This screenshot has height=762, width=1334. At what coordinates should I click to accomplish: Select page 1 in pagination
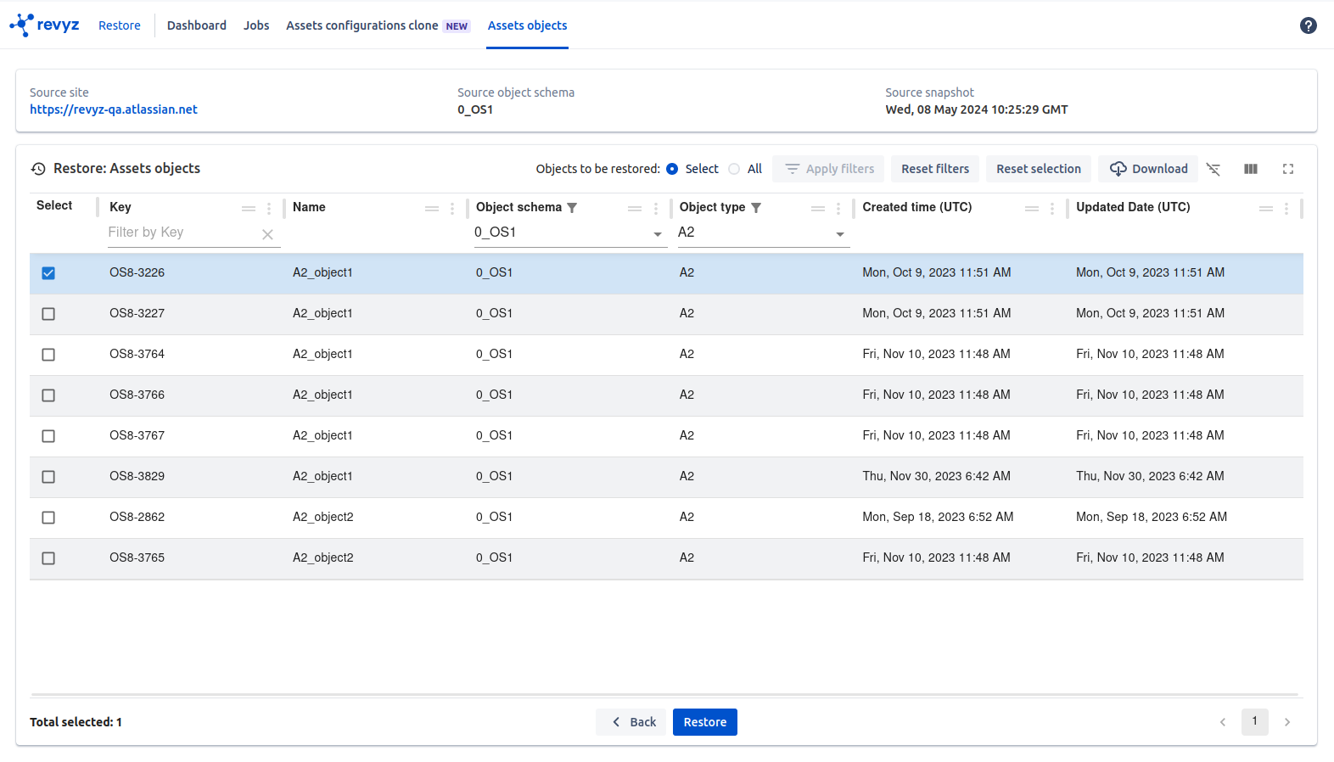[1255, 721]
